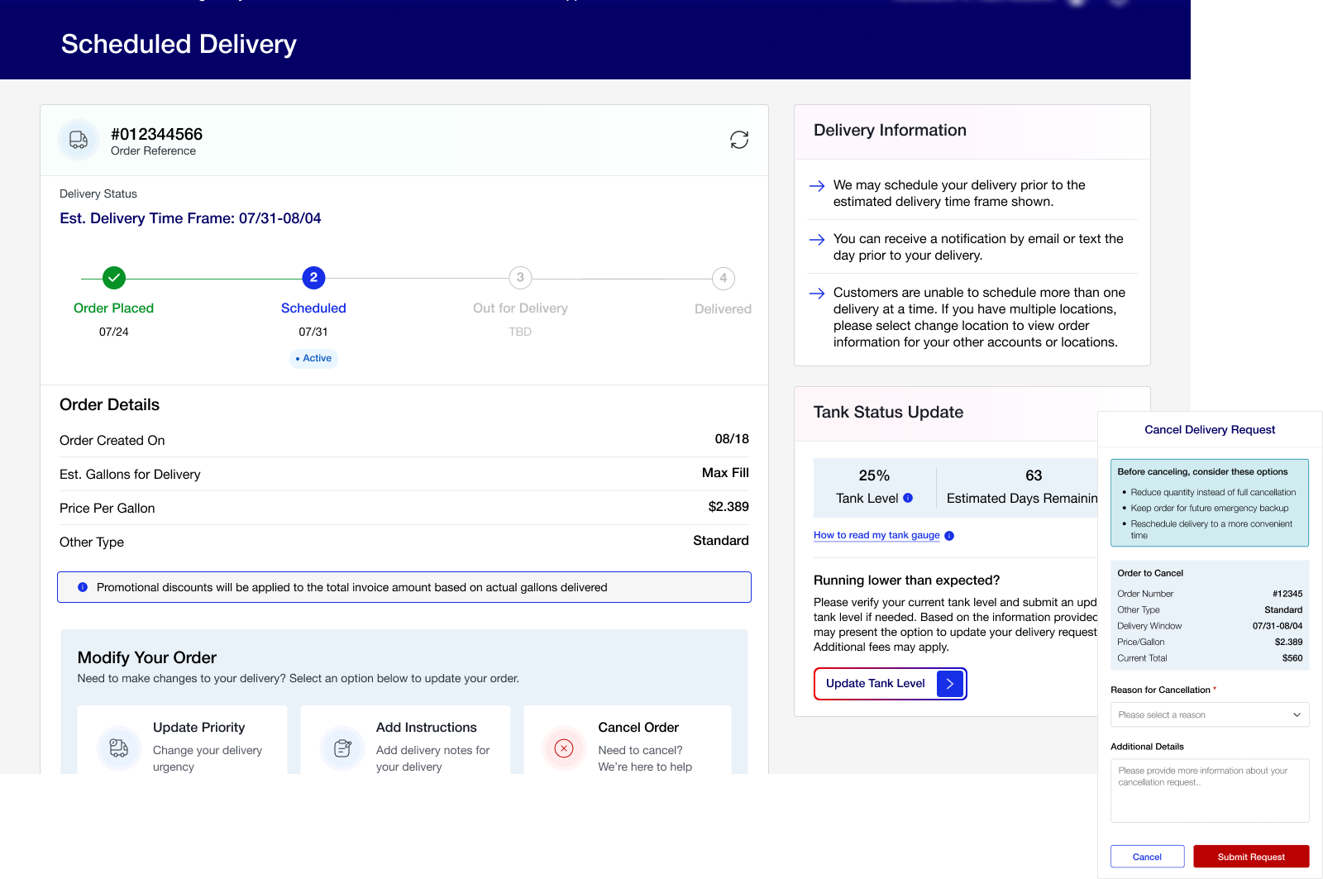Click the red Cancel Order X icon

tap(564, 748)
